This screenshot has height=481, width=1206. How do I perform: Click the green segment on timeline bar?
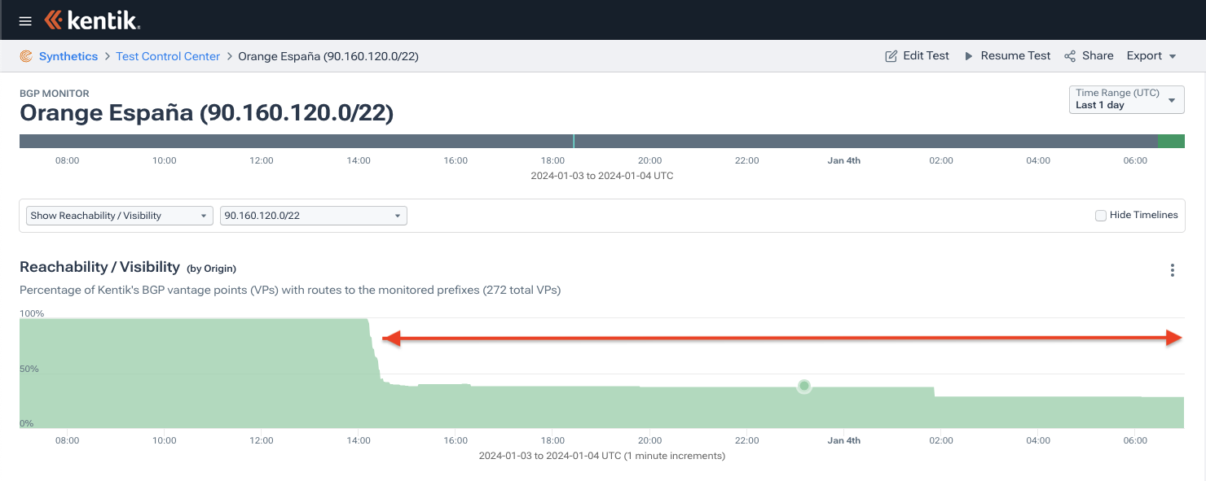pos(1171,141)
